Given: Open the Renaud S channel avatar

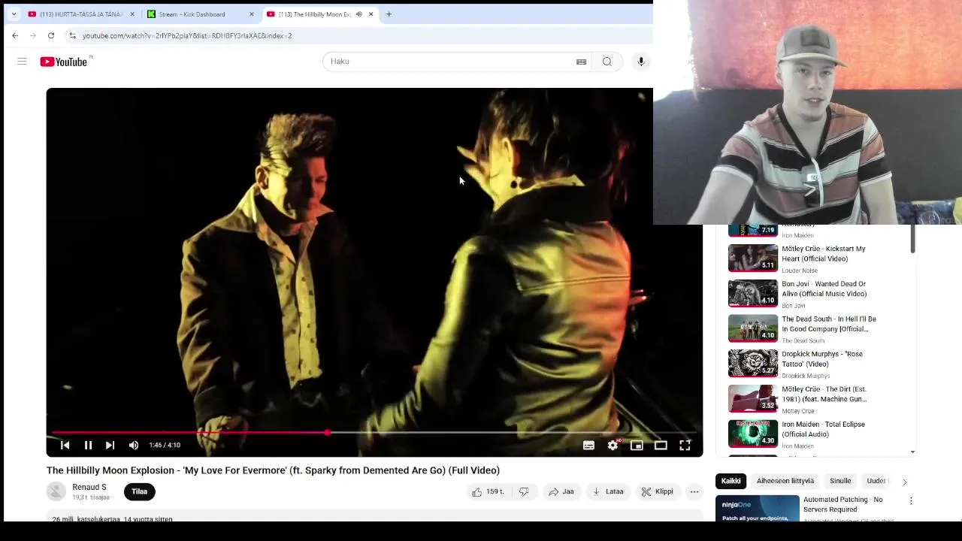Looking at the screenshot, I should (56, 491).
